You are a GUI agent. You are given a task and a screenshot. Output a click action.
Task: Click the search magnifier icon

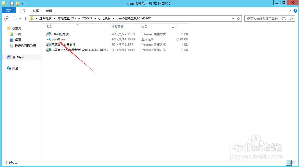pos(291,18)
